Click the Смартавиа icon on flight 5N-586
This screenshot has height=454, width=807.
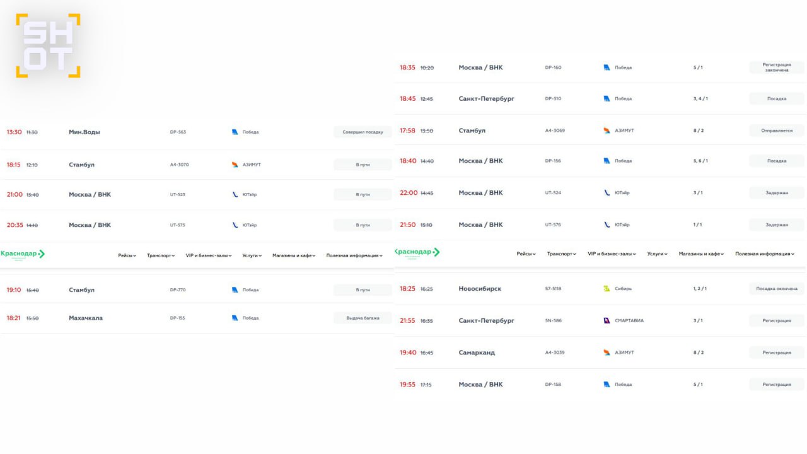click(x=607, y=320)
